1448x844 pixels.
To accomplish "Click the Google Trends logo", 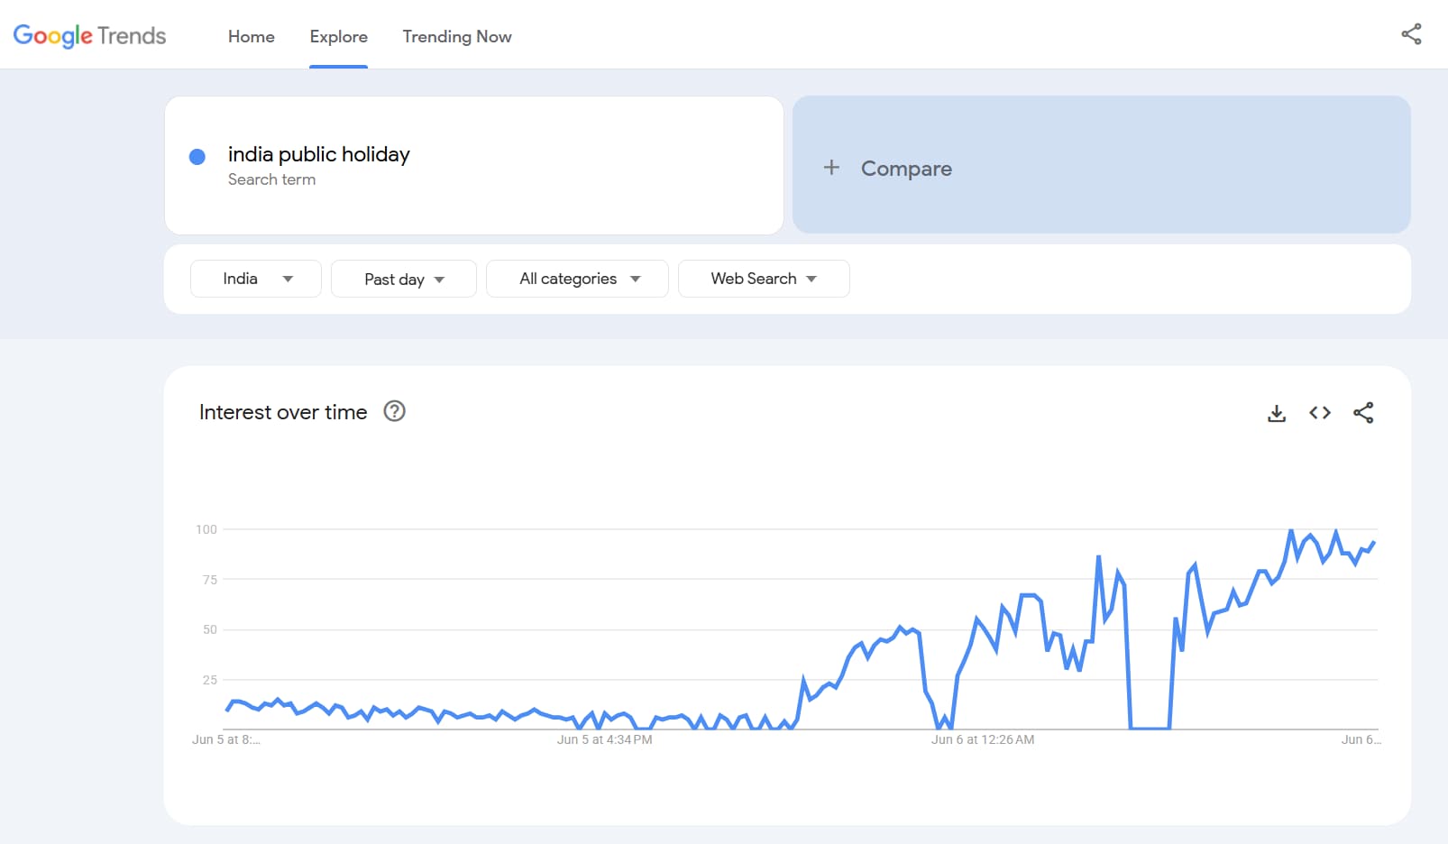I will (x=89, y=36).
